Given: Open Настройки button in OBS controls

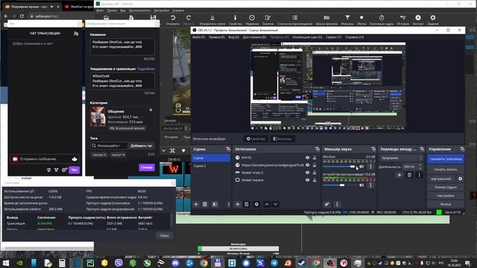Looking at the screenshot, I should point(446,196).
